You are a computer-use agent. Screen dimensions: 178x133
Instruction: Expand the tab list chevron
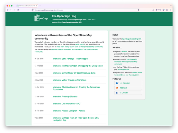pyautogui.click(x=171, y=6)
